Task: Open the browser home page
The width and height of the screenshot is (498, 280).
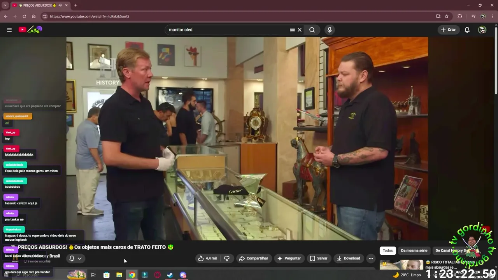Action: point(34,16)
